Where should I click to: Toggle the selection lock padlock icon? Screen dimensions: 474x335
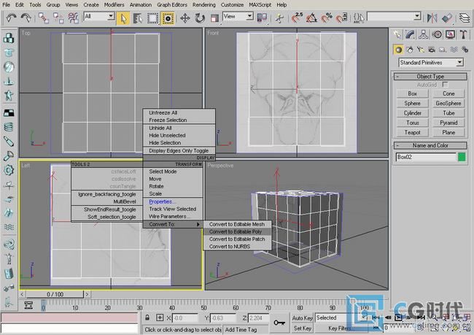[x=147, y=317]
